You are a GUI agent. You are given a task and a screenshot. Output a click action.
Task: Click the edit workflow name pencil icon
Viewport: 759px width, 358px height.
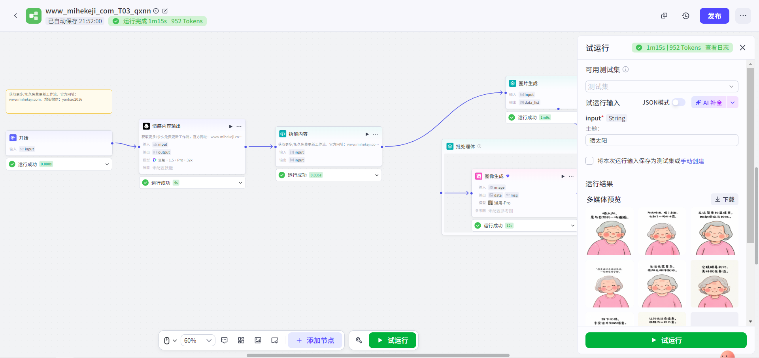tap(165, 11)
